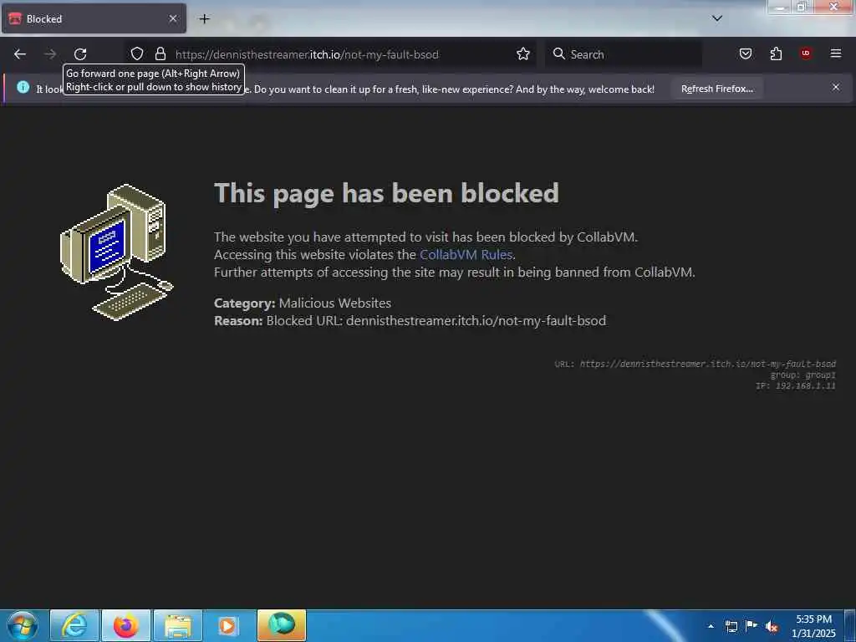This screenshot has width=856, height=642.
Task: Close the Blocked tab
Action: pyautogui.click(x=172, y=18)
